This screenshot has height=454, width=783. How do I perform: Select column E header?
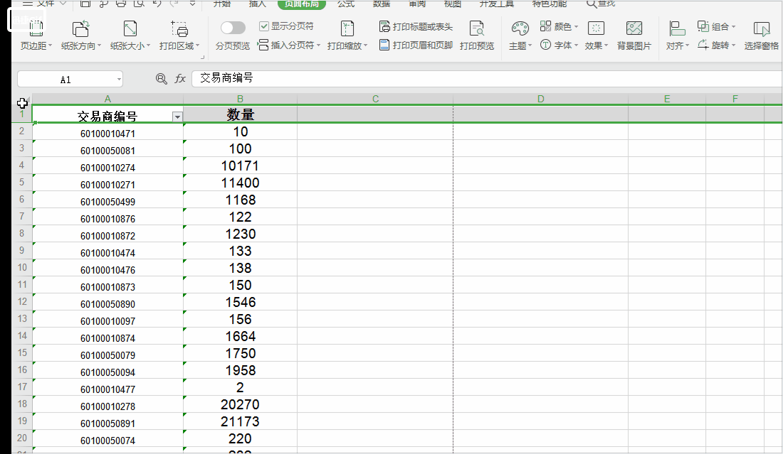coord(667,99)
